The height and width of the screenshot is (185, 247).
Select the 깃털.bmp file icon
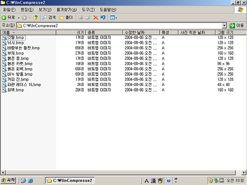point(4,38)
